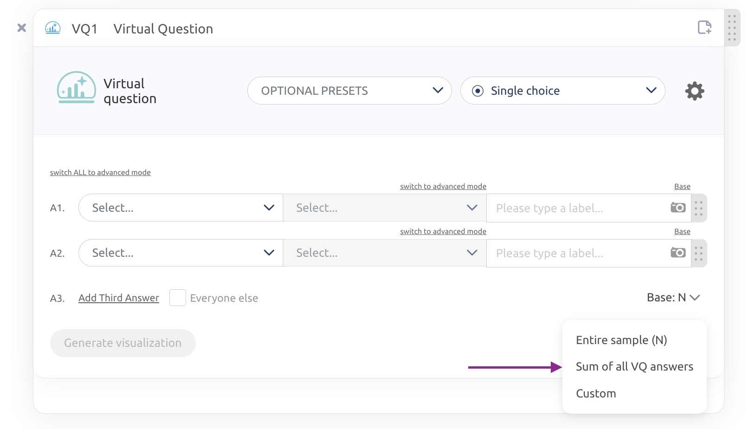Click switch to advanced mode for A1

(x=443, y=186)
